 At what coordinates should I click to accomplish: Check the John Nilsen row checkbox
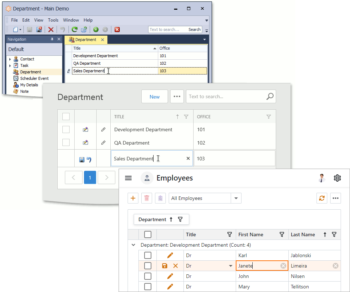[148, 276]
